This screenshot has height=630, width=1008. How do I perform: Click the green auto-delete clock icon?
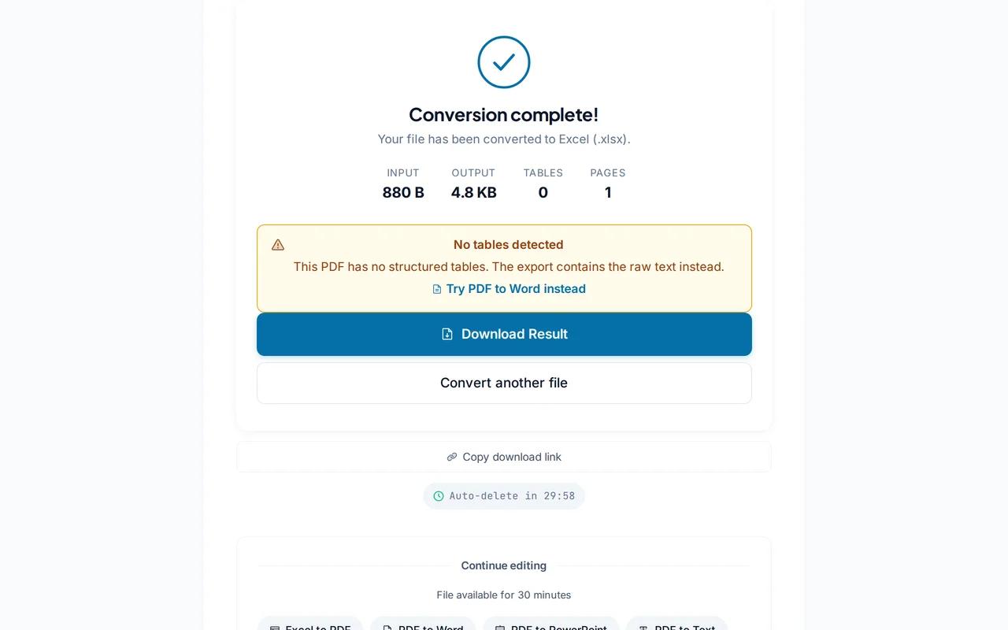(x=439, y=496)
